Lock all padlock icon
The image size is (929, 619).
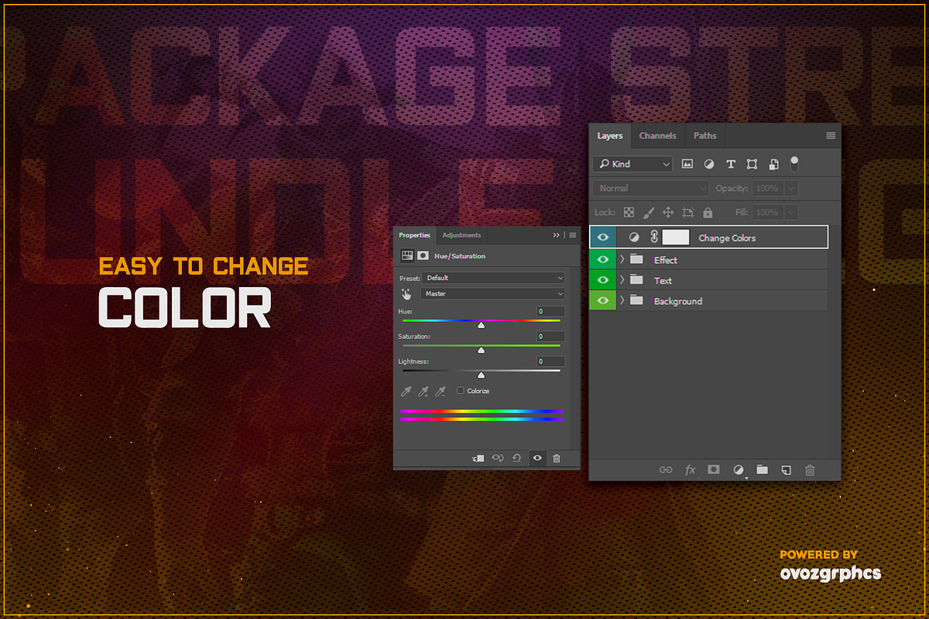708,212
